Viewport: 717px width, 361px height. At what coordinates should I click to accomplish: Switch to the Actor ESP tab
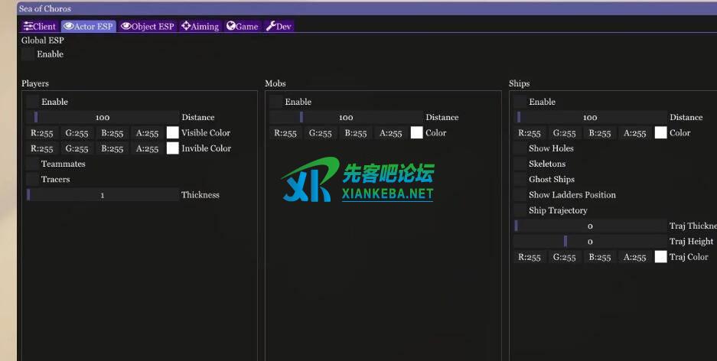(89, 26)
